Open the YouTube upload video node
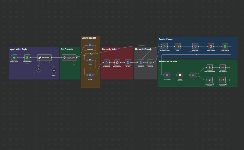 (x=180, y=74)
